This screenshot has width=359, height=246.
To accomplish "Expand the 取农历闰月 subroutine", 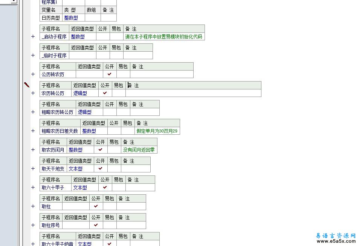I will tap(33, 150).
